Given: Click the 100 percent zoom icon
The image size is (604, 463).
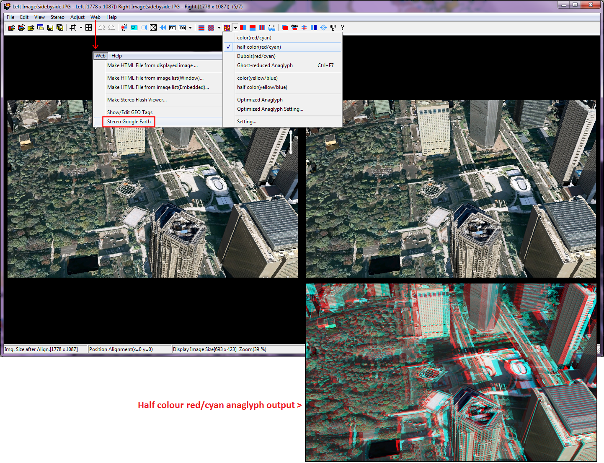Looking at the screenshot, I should [182, 28].
